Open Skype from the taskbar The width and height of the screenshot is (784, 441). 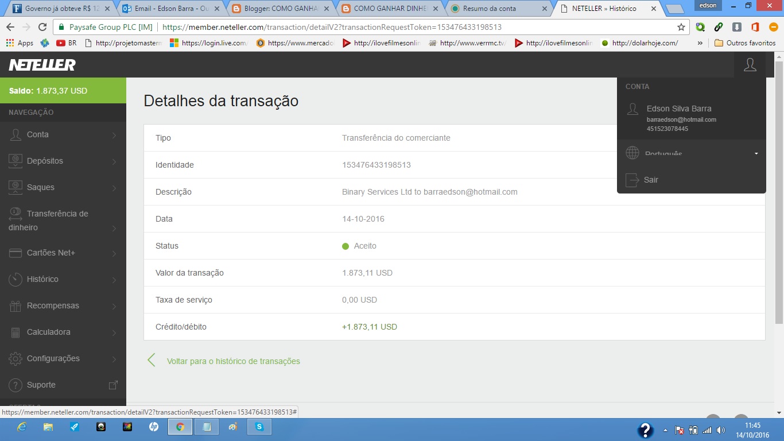coord(259,427)
